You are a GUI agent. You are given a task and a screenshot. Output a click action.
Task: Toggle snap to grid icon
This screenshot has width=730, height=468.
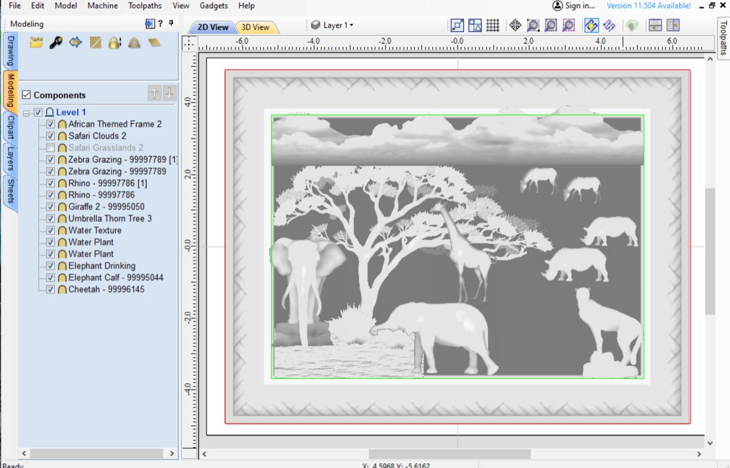tap(493, 25)
